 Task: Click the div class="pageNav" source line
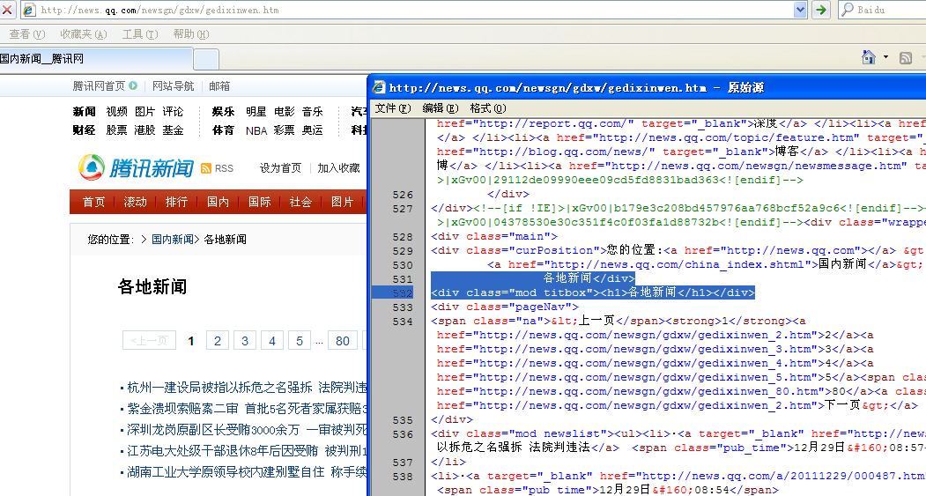click(x=505, y=307)
